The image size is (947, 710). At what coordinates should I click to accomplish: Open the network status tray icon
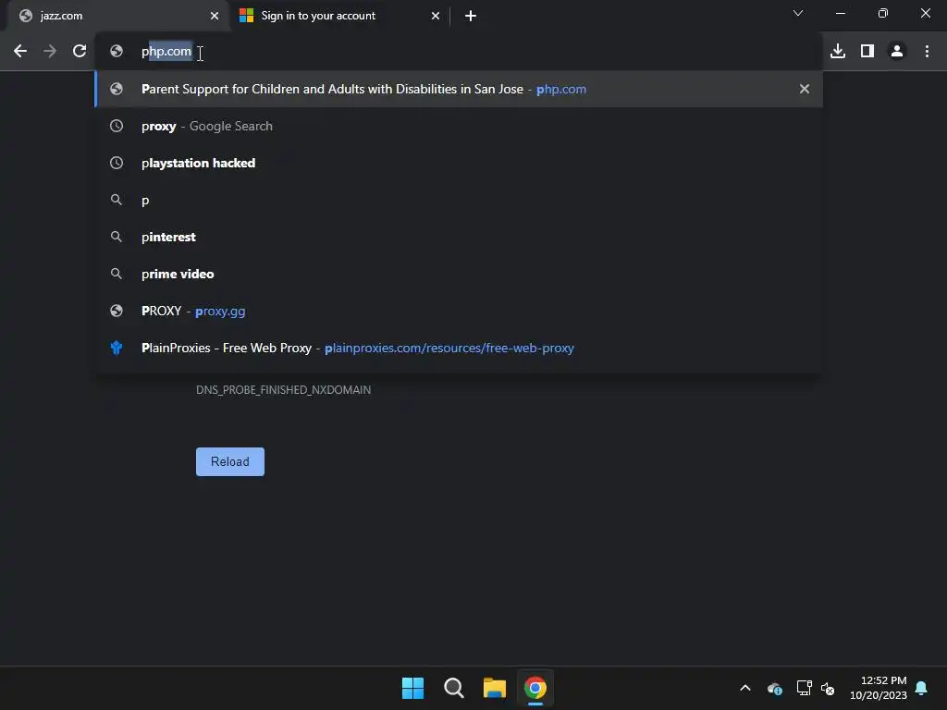pyautogui.click(x=804, y=688)
